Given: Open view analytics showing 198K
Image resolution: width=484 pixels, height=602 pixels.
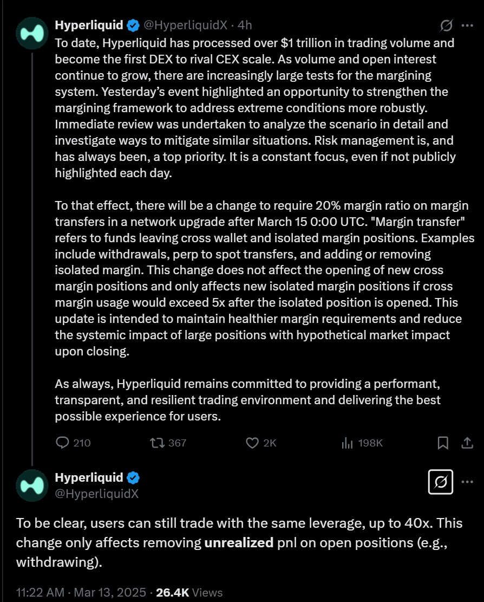Looking at the screenshot, I should [x=347, y=443].
